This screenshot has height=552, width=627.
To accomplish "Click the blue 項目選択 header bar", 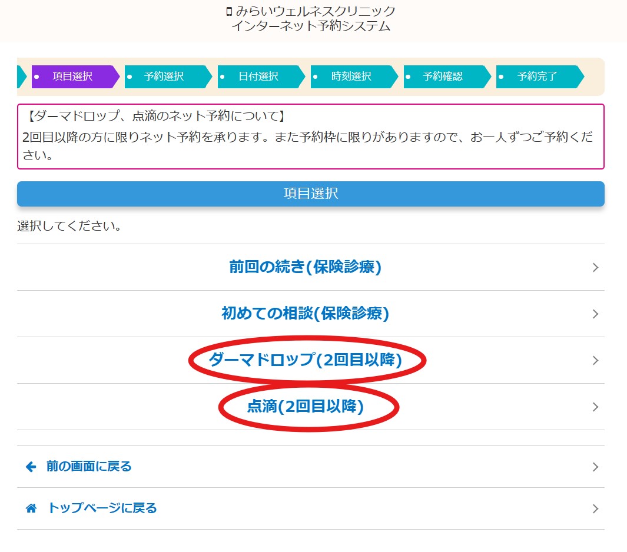I will 311,194.
